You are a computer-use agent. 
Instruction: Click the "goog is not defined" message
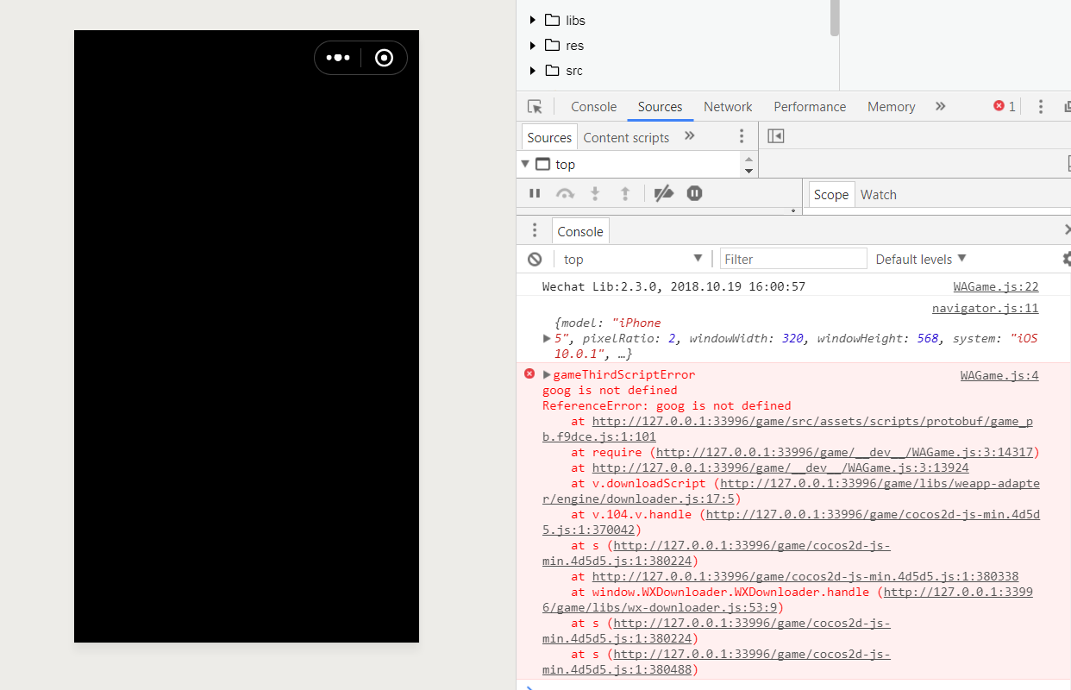pyautogui.click(x=610, y=390)
